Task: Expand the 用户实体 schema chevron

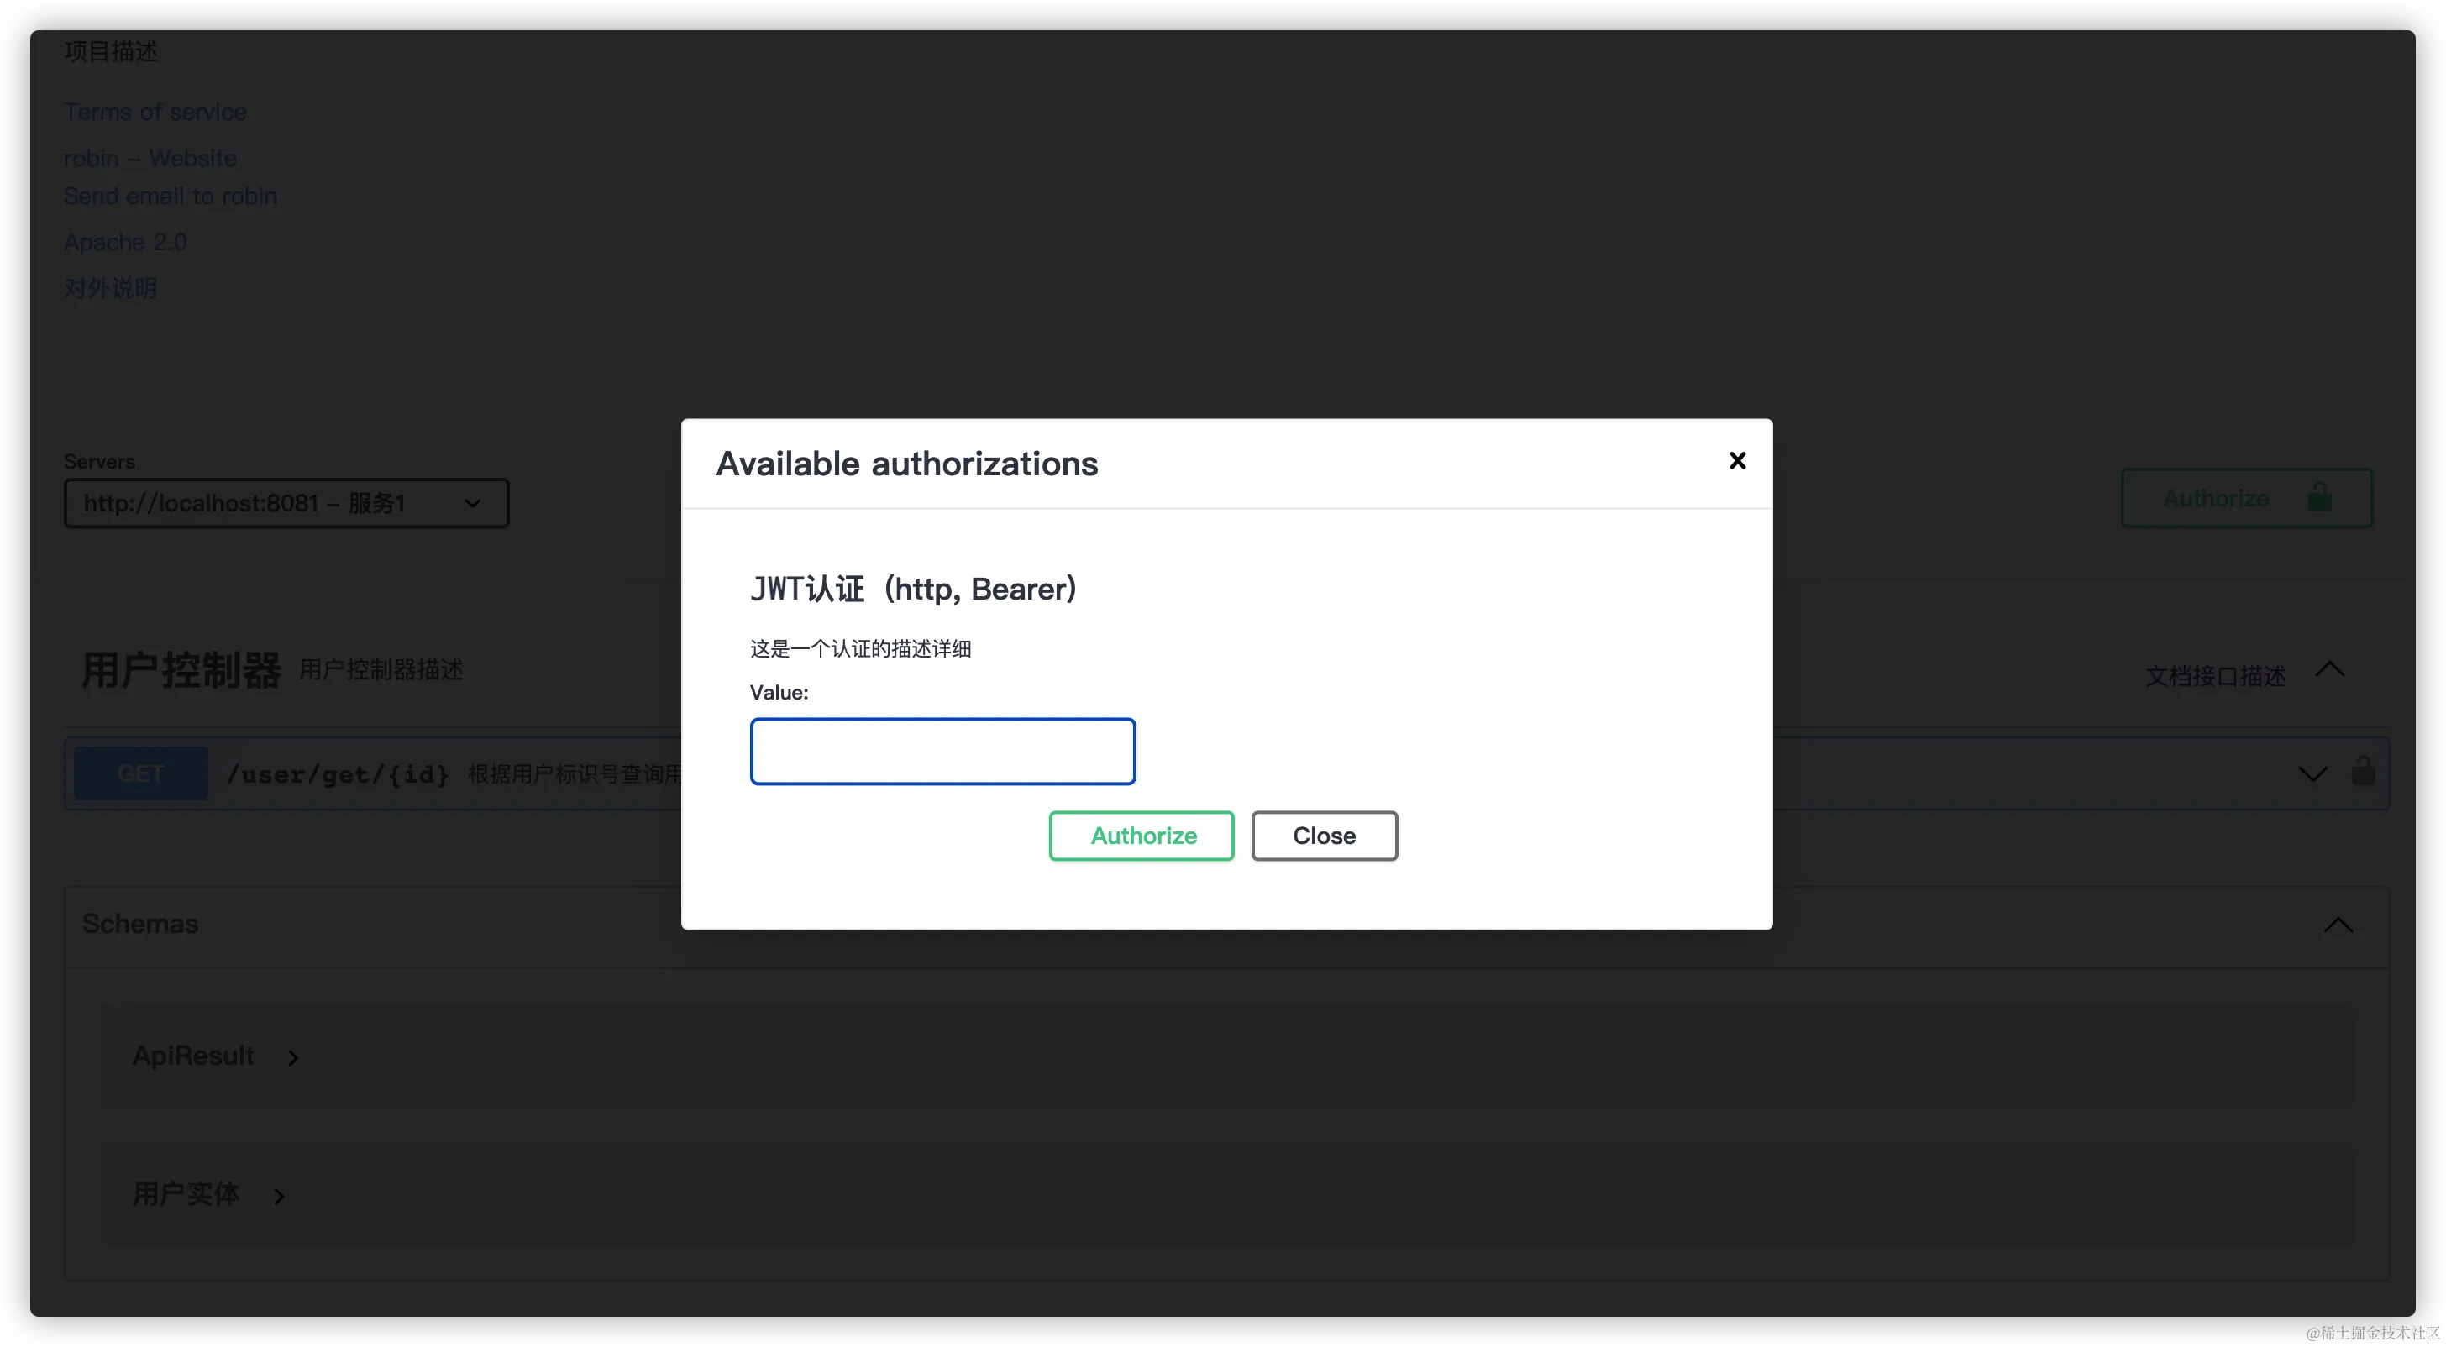Action: (279, 1196)
